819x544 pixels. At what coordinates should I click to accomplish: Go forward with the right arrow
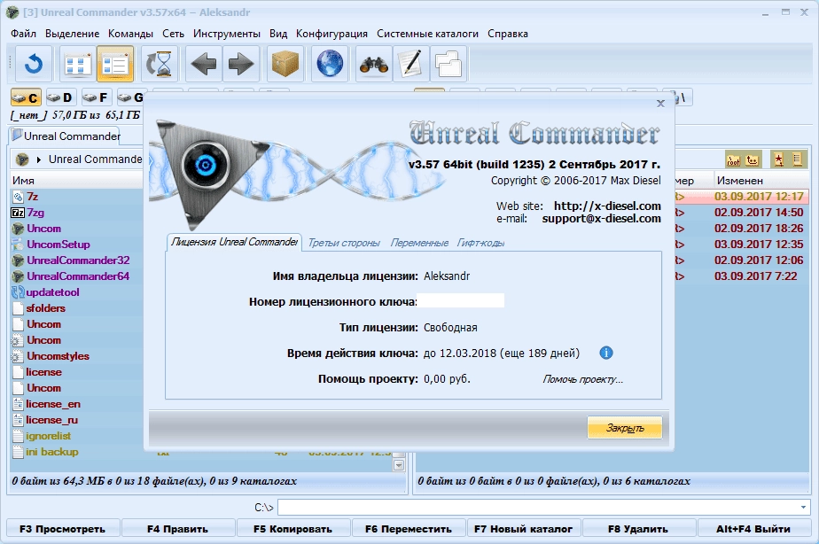pyautogui.click(x=241, y=64)
